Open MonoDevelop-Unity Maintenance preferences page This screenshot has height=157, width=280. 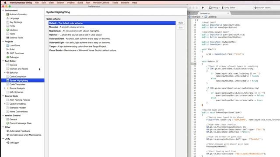tap(25, 135)
